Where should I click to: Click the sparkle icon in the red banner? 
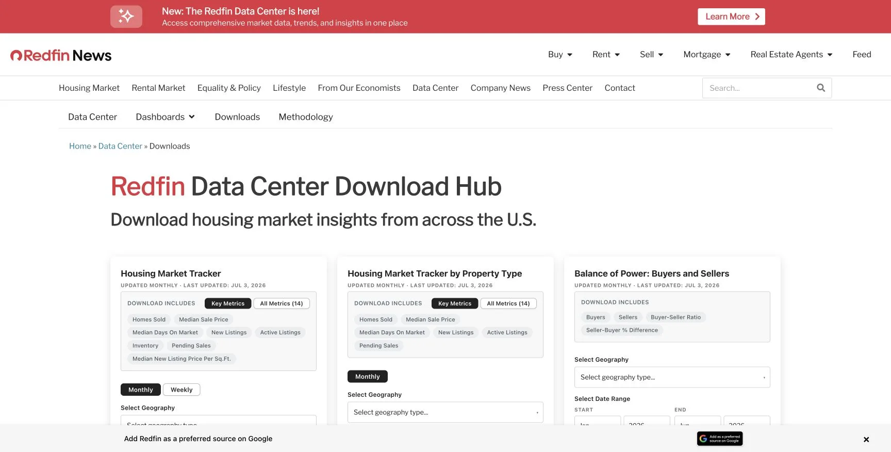[126, 17]
